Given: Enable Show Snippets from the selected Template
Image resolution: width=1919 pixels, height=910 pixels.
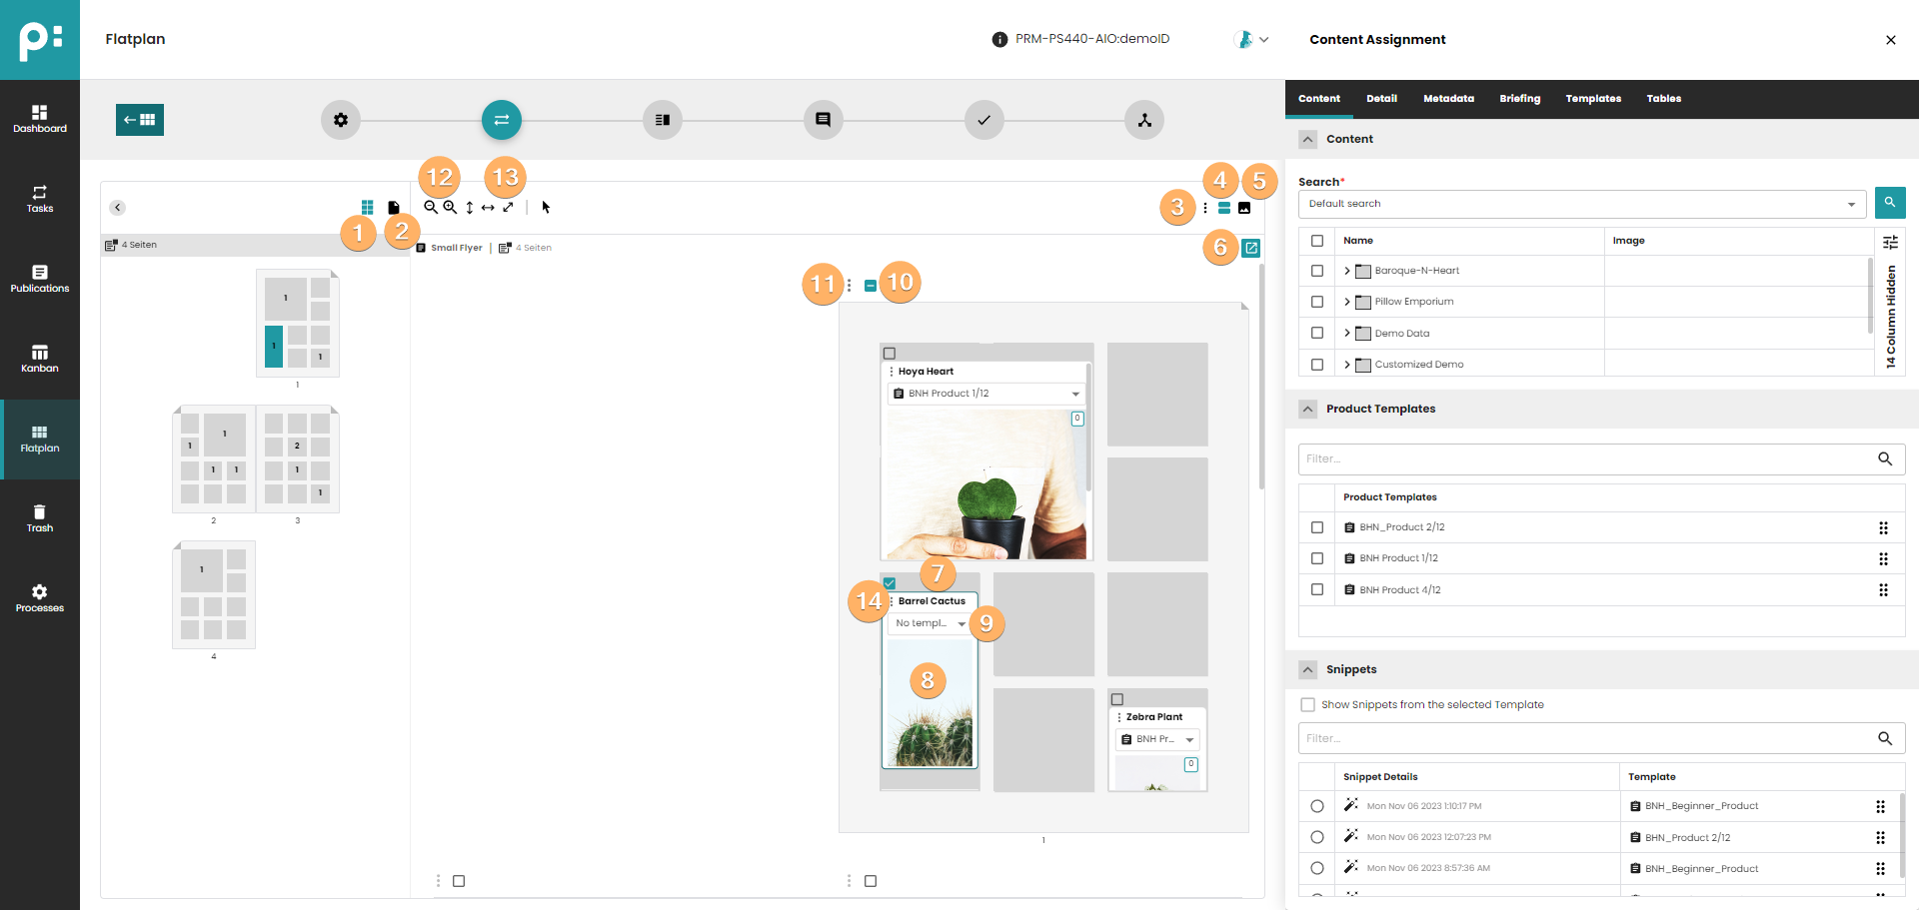Looking at the screenshot, I should coord(1307,705).
